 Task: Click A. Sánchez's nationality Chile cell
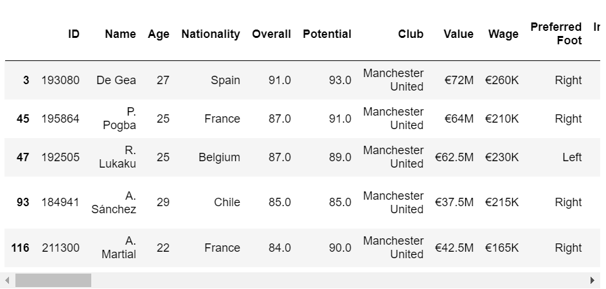tap(227, 202)
